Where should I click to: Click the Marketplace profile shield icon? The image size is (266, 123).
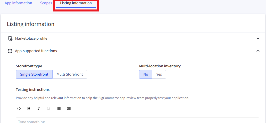10,38
